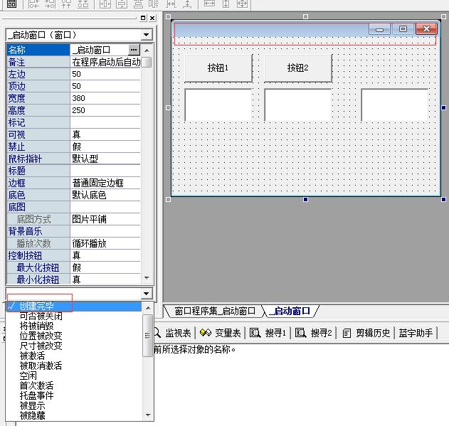Image resolution: width=449 pixels, height=426 pixels.
Task: Select the 按钮1 button in the form designer
Action: (218, 68)
